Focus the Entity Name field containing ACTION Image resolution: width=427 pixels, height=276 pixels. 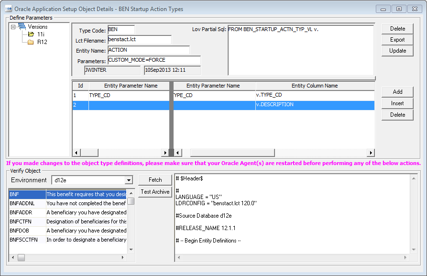pos(149,50)
